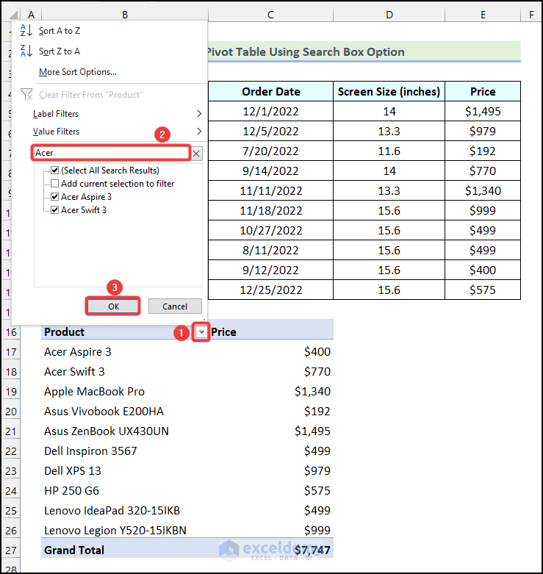Open the Product filter dropdown arrow

(x=201, y=332)
